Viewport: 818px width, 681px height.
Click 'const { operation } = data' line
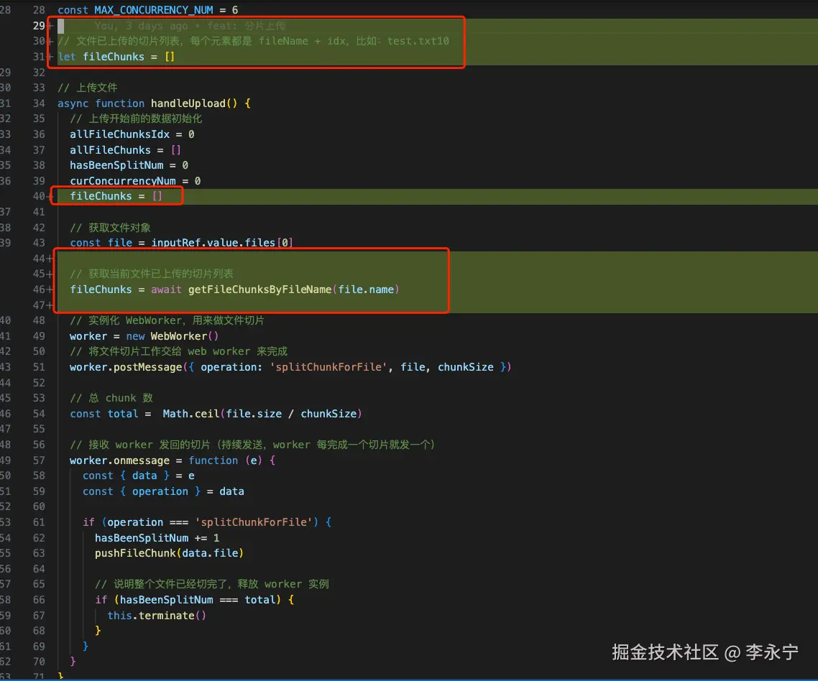click(163, 491)
